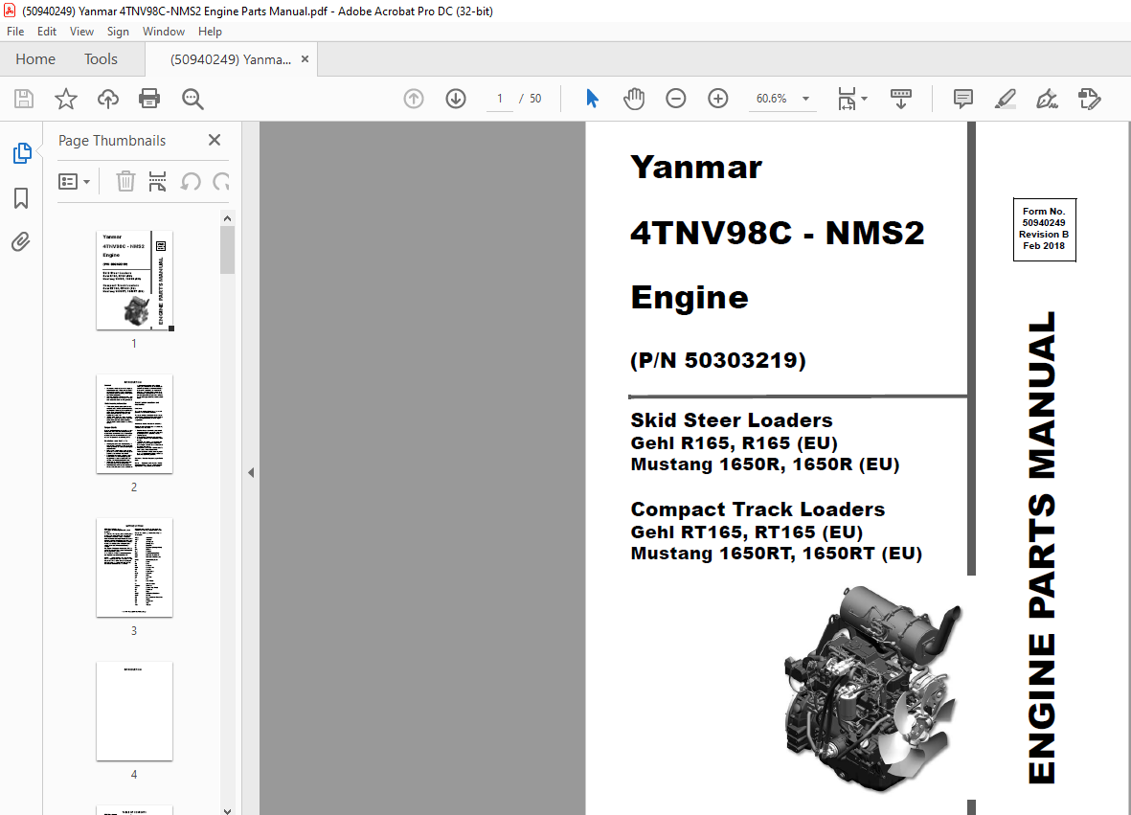Open the Sign document tool
The image size is (1131, 815).
coord(1047,99)
